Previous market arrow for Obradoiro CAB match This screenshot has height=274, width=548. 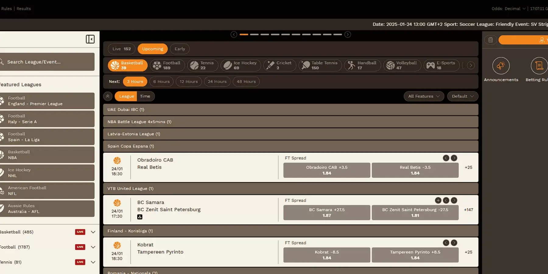tap(446, 158)
